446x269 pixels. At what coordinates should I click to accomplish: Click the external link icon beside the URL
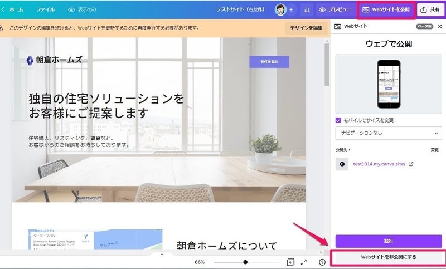pos(411,164)
